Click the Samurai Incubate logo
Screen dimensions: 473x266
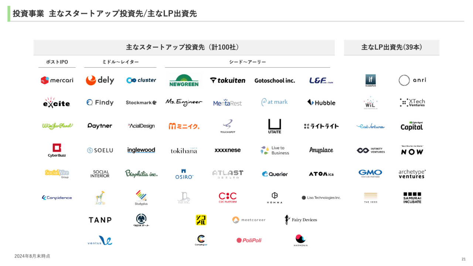tap(412, 198)
